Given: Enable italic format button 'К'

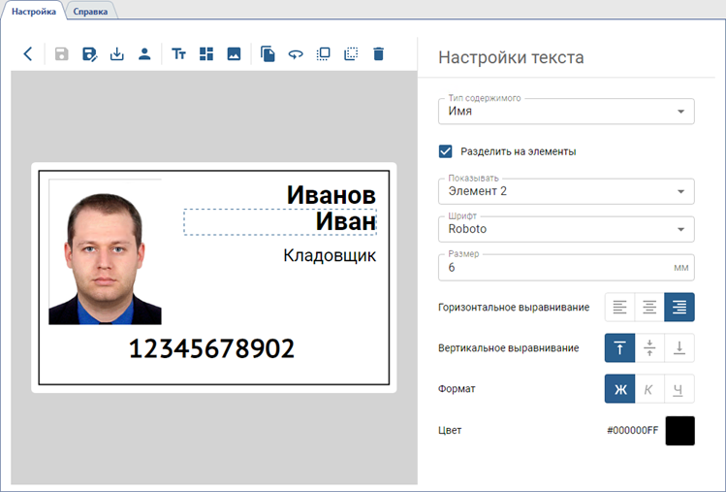Looking at the screenshot, I should coord(649,389).
